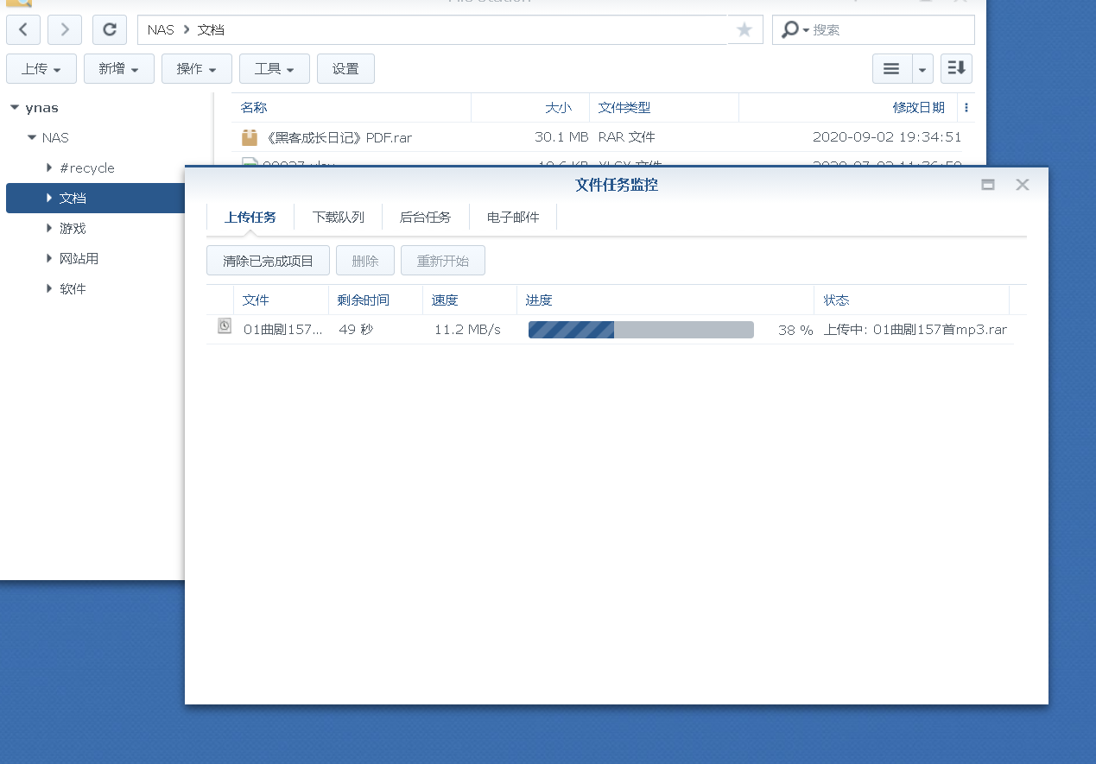This screenshot has height=764, width=1096.
Task: Open the view mode dropdown arrow
Action: 921,68
